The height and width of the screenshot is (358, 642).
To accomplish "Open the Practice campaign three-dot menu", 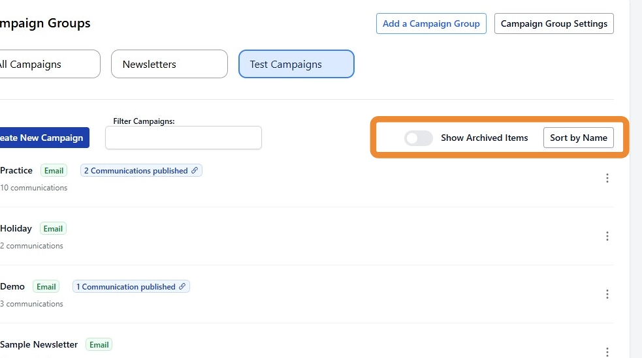I will click(607, 178).
